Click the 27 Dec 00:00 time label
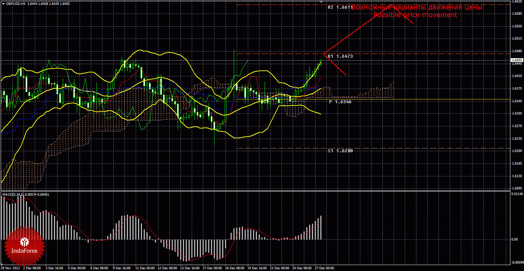 click(x=325, y=268)
